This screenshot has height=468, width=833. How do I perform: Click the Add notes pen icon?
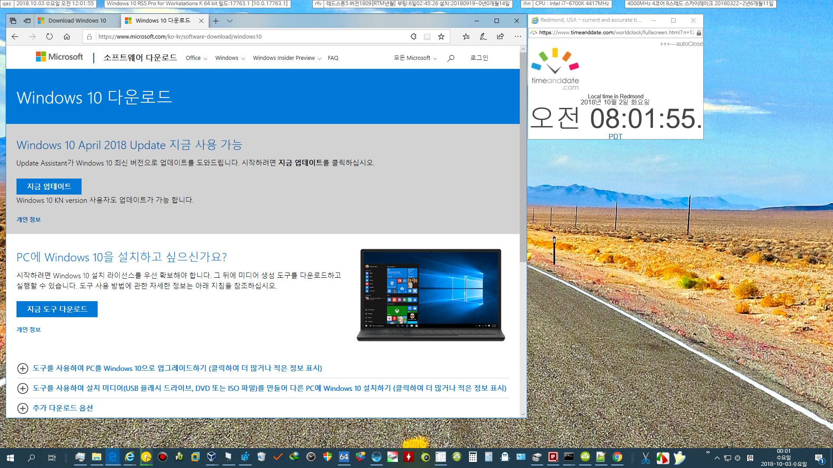(x=483, y=37)
